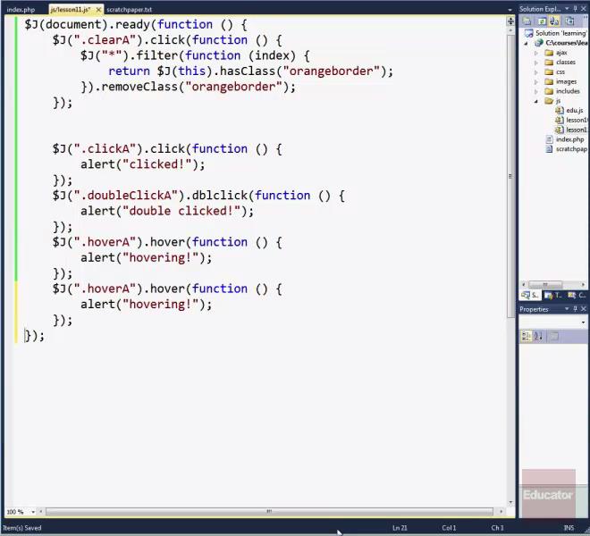Click the editor horizontal scrollbar thumb
590x536 pixels.
269,512
